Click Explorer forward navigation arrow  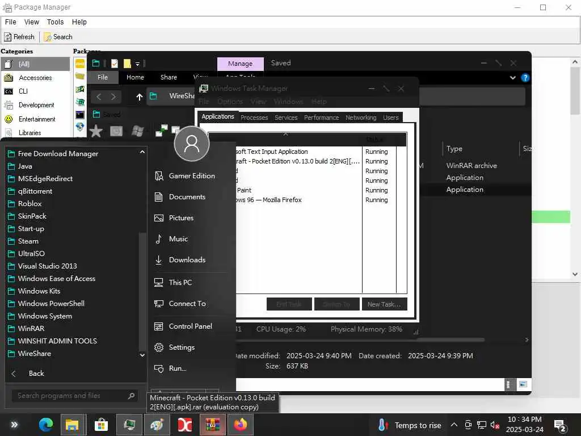tap(113, 97)
